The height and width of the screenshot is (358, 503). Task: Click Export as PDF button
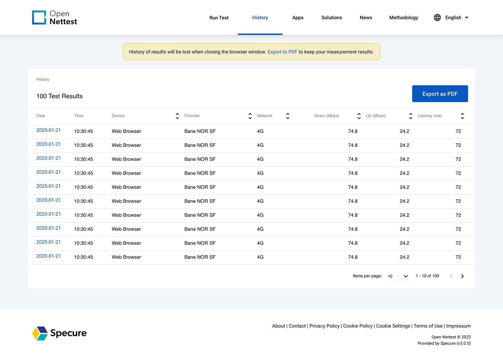tap(440, 94)
